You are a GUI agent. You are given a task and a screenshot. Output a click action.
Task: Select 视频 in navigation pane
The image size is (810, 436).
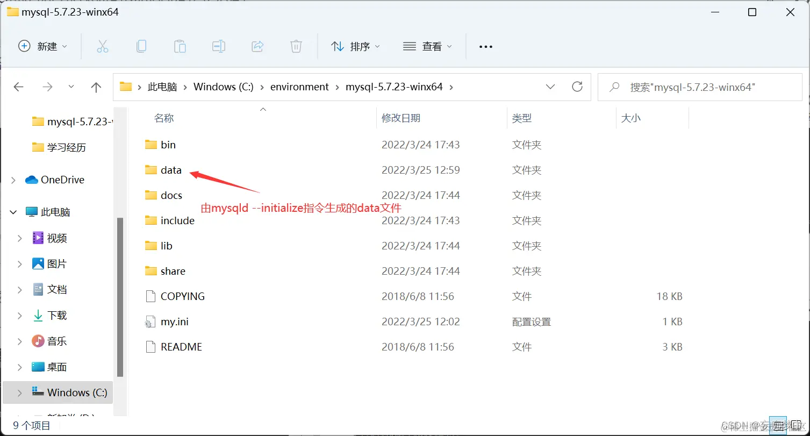tap(49, 238)
